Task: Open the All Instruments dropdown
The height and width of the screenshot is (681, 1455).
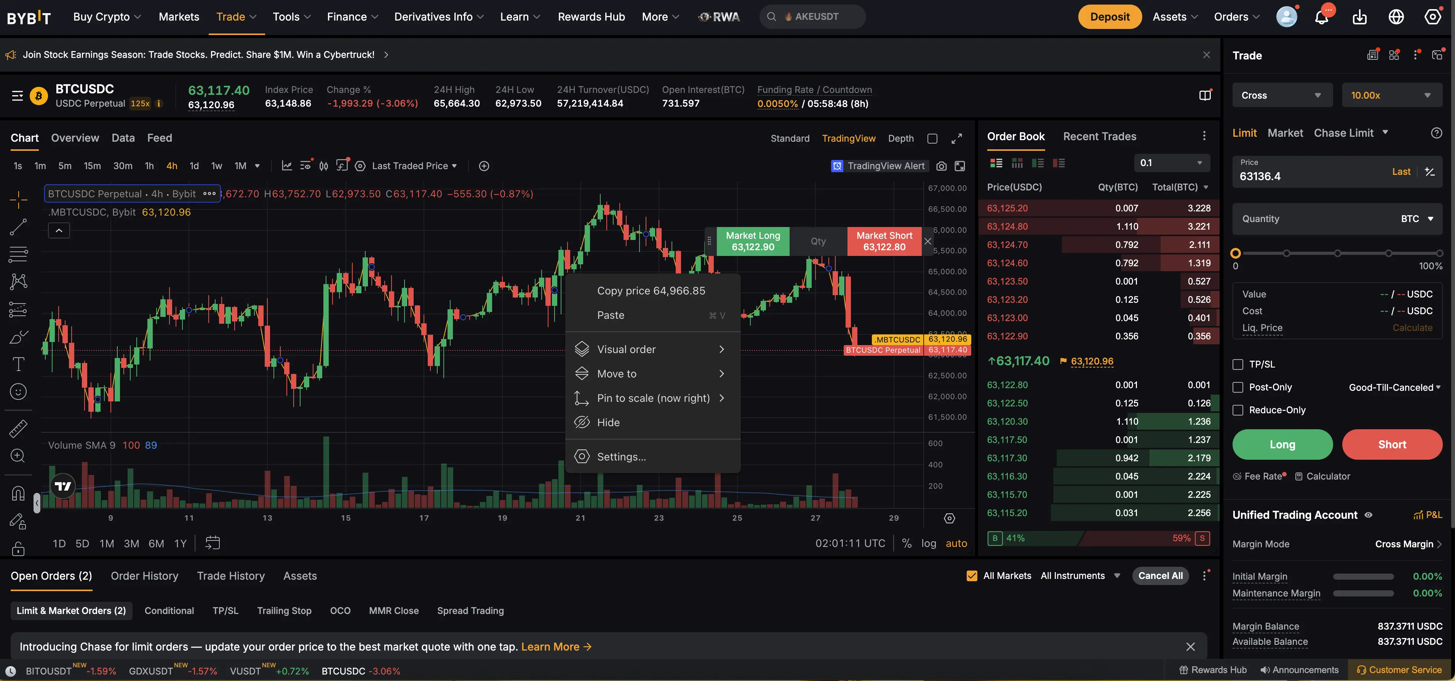Action: coord(1080,576)
